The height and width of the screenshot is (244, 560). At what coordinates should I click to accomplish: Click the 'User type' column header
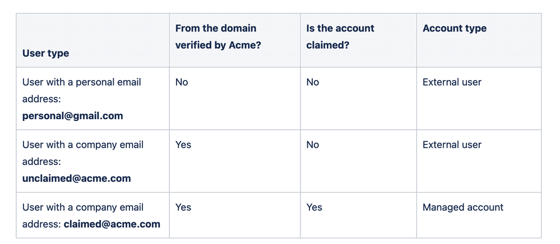[x=46, y=54]
